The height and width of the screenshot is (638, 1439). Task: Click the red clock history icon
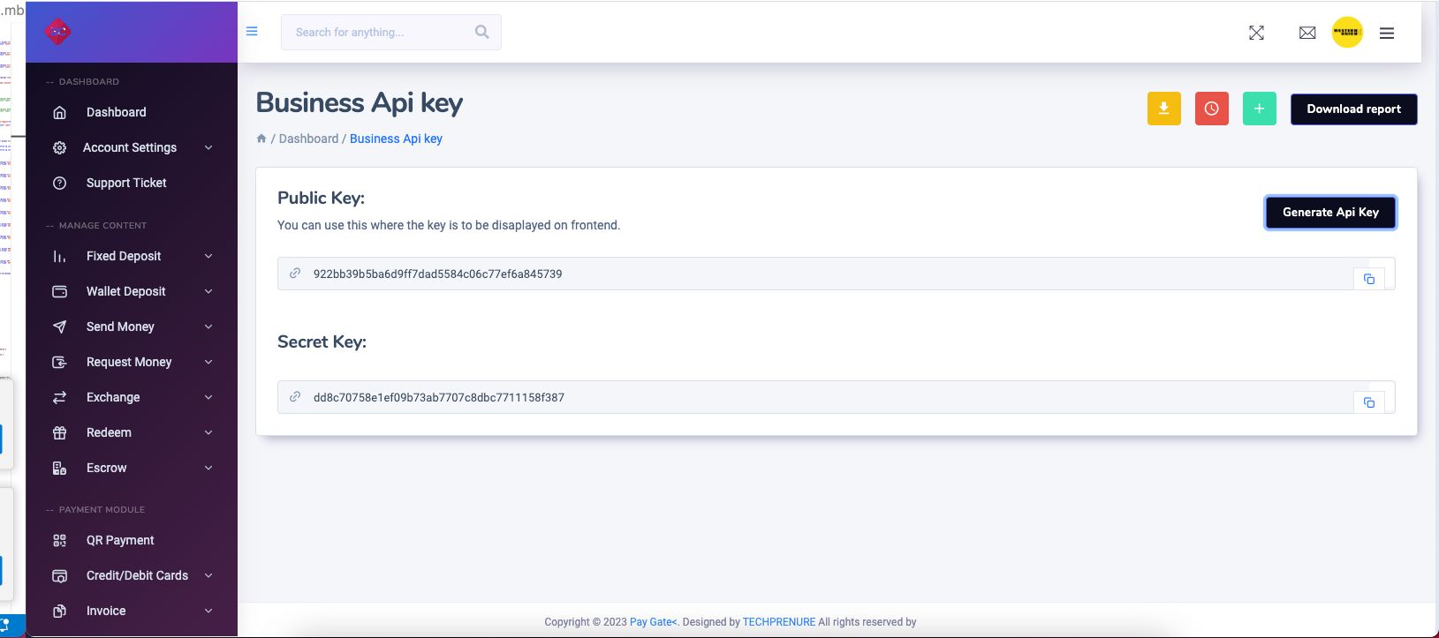(1211, 109)
